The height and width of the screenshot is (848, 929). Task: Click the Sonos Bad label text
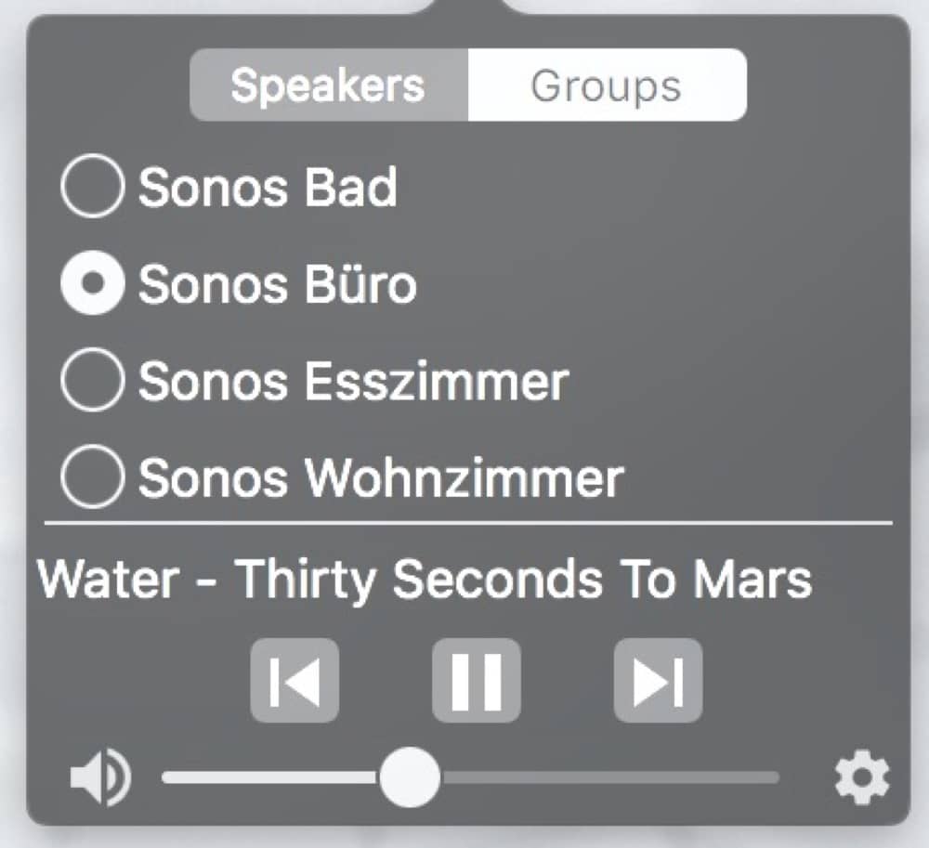(x=268, y=187)
